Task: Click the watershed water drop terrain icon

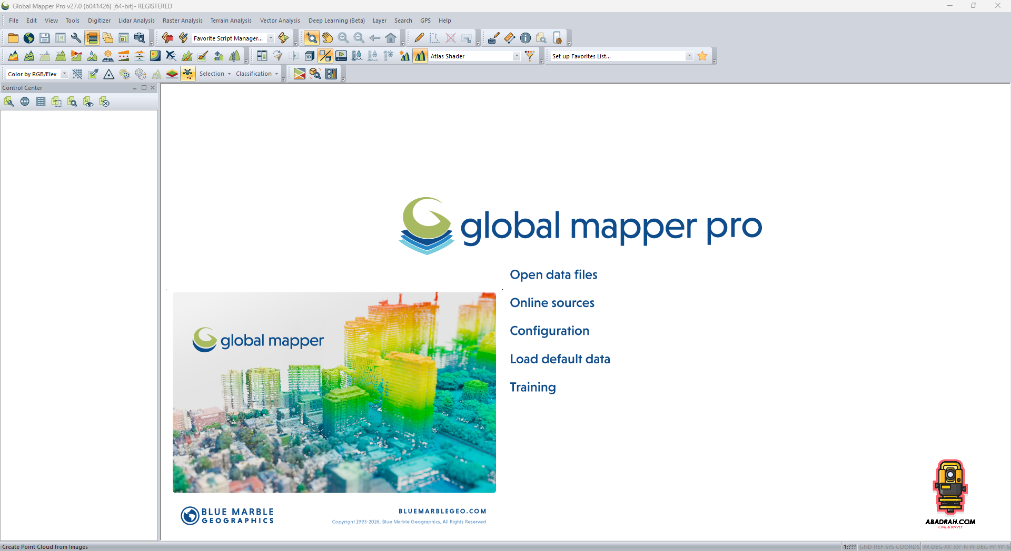Action: (x=92, y=56)
